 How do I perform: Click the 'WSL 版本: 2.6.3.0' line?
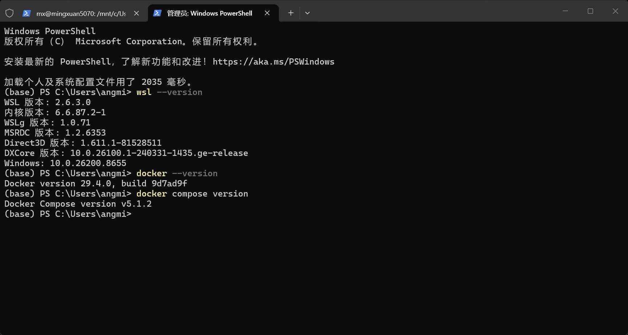pos(48,102)
